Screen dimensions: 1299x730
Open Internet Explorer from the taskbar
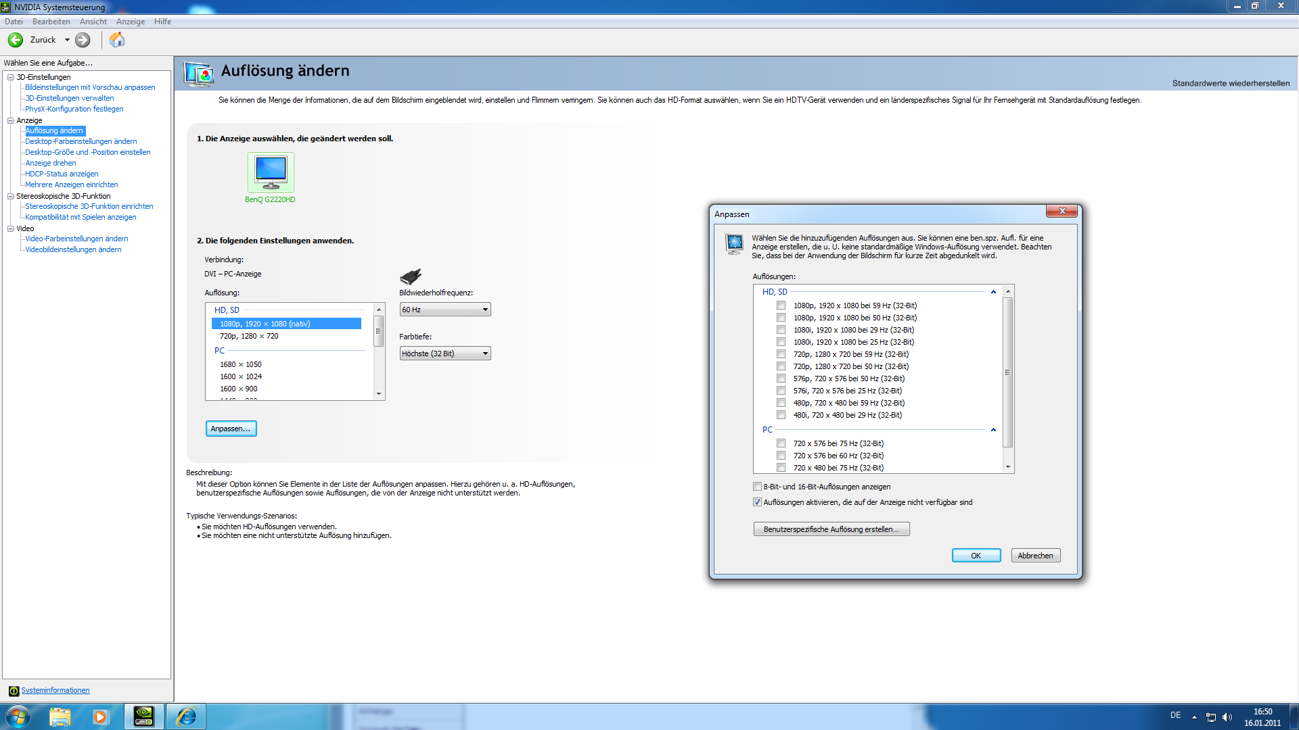click(186, 716)
